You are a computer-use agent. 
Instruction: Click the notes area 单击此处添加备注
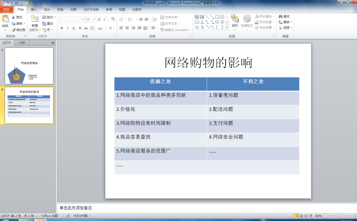click(207, 208)
